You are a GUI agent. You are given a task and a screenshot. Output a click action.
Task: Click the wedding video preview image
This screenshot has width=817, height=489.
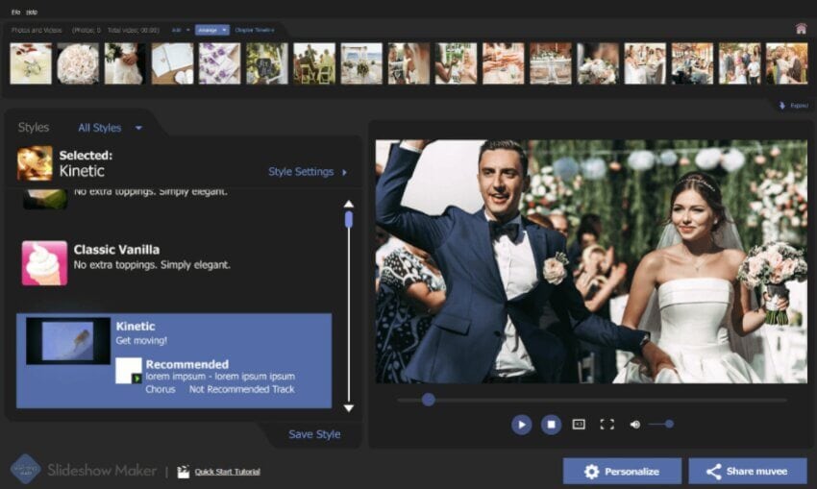click(591, 261)
